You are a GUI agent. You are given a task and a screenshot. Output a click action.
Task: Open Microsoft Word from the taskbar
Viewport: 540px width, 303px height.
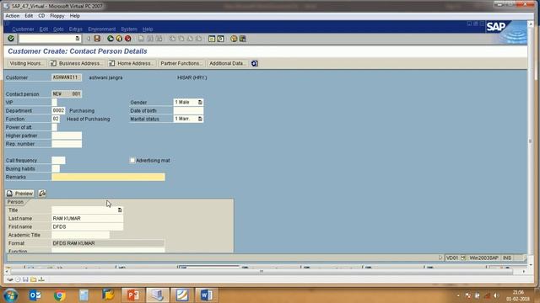[206, 295]
